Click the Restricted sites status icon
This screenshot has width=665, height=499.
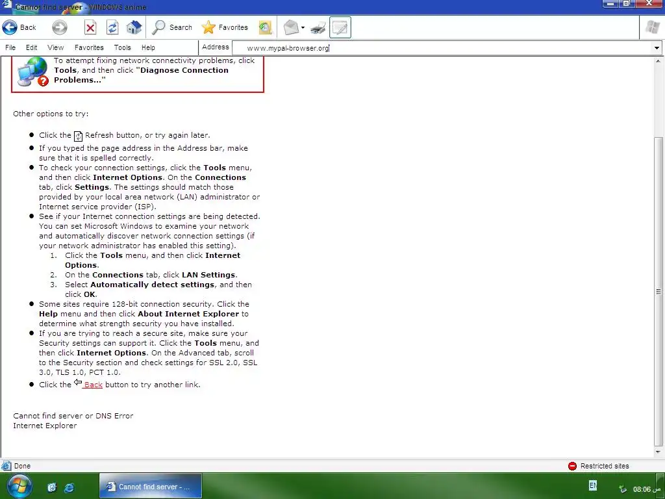572,466
